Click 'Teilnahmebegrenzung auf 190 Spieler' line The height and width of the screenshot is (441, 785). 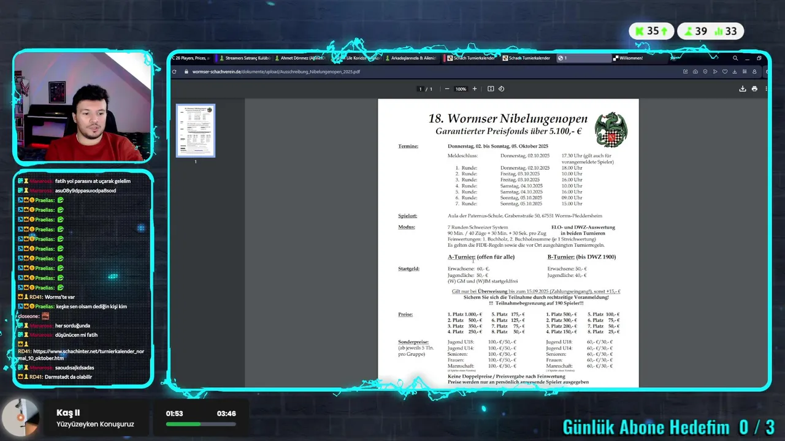click(536, 303)
